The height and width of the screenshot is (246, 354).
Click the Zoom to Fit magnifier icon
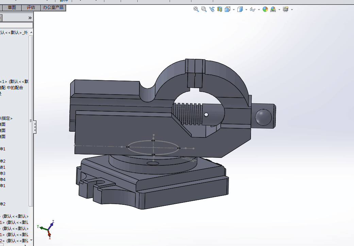pyautogui.click(x=196, y=9)
